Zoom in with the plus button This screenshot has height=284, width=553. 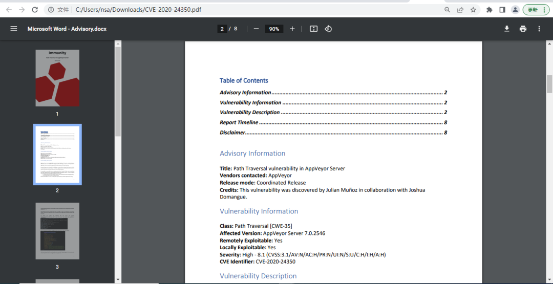click(292, 29)
